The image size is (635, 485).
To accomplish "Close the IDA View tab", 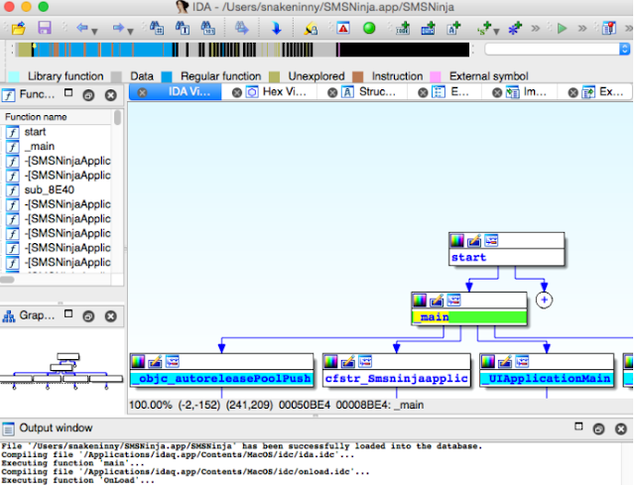I will pos(142,92).
